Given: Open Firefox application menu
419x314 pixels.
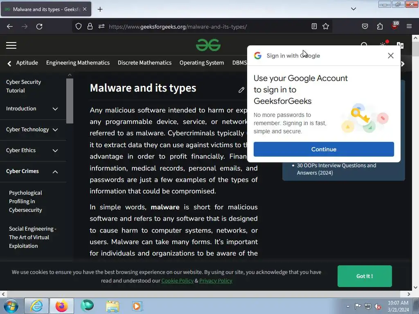Looking at the screenshot, I should click(409, 26).
